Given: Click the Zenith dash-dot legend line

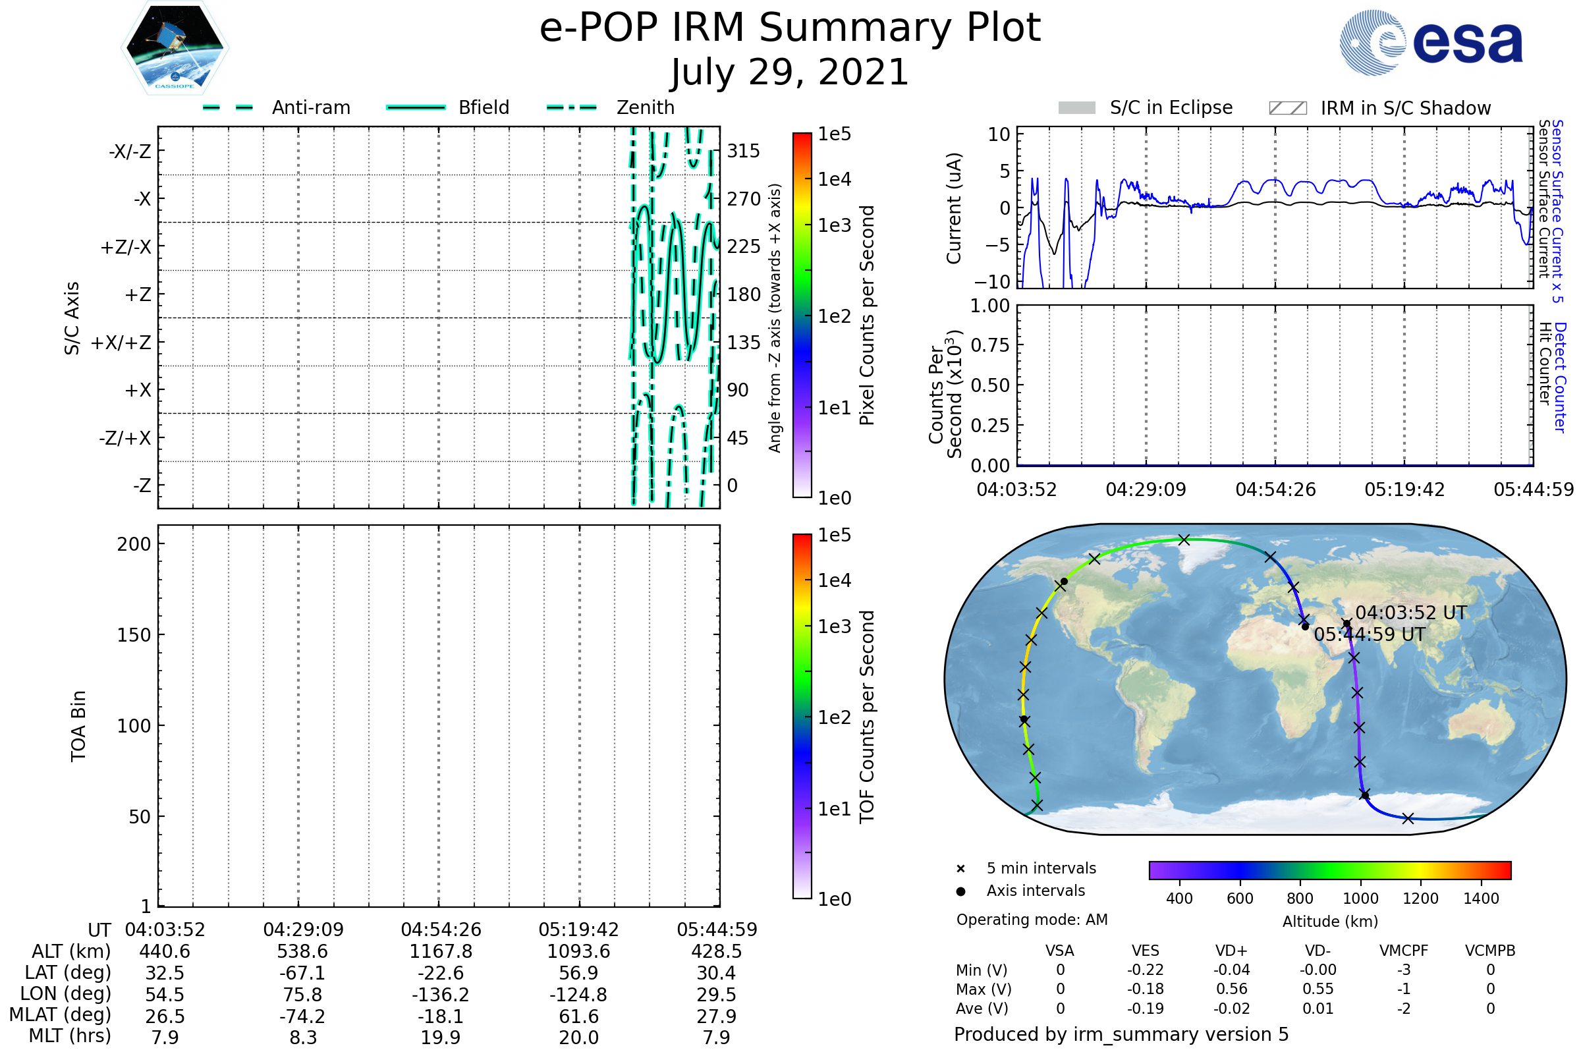Looking at the screenshot, I should [x=571, y=107].
